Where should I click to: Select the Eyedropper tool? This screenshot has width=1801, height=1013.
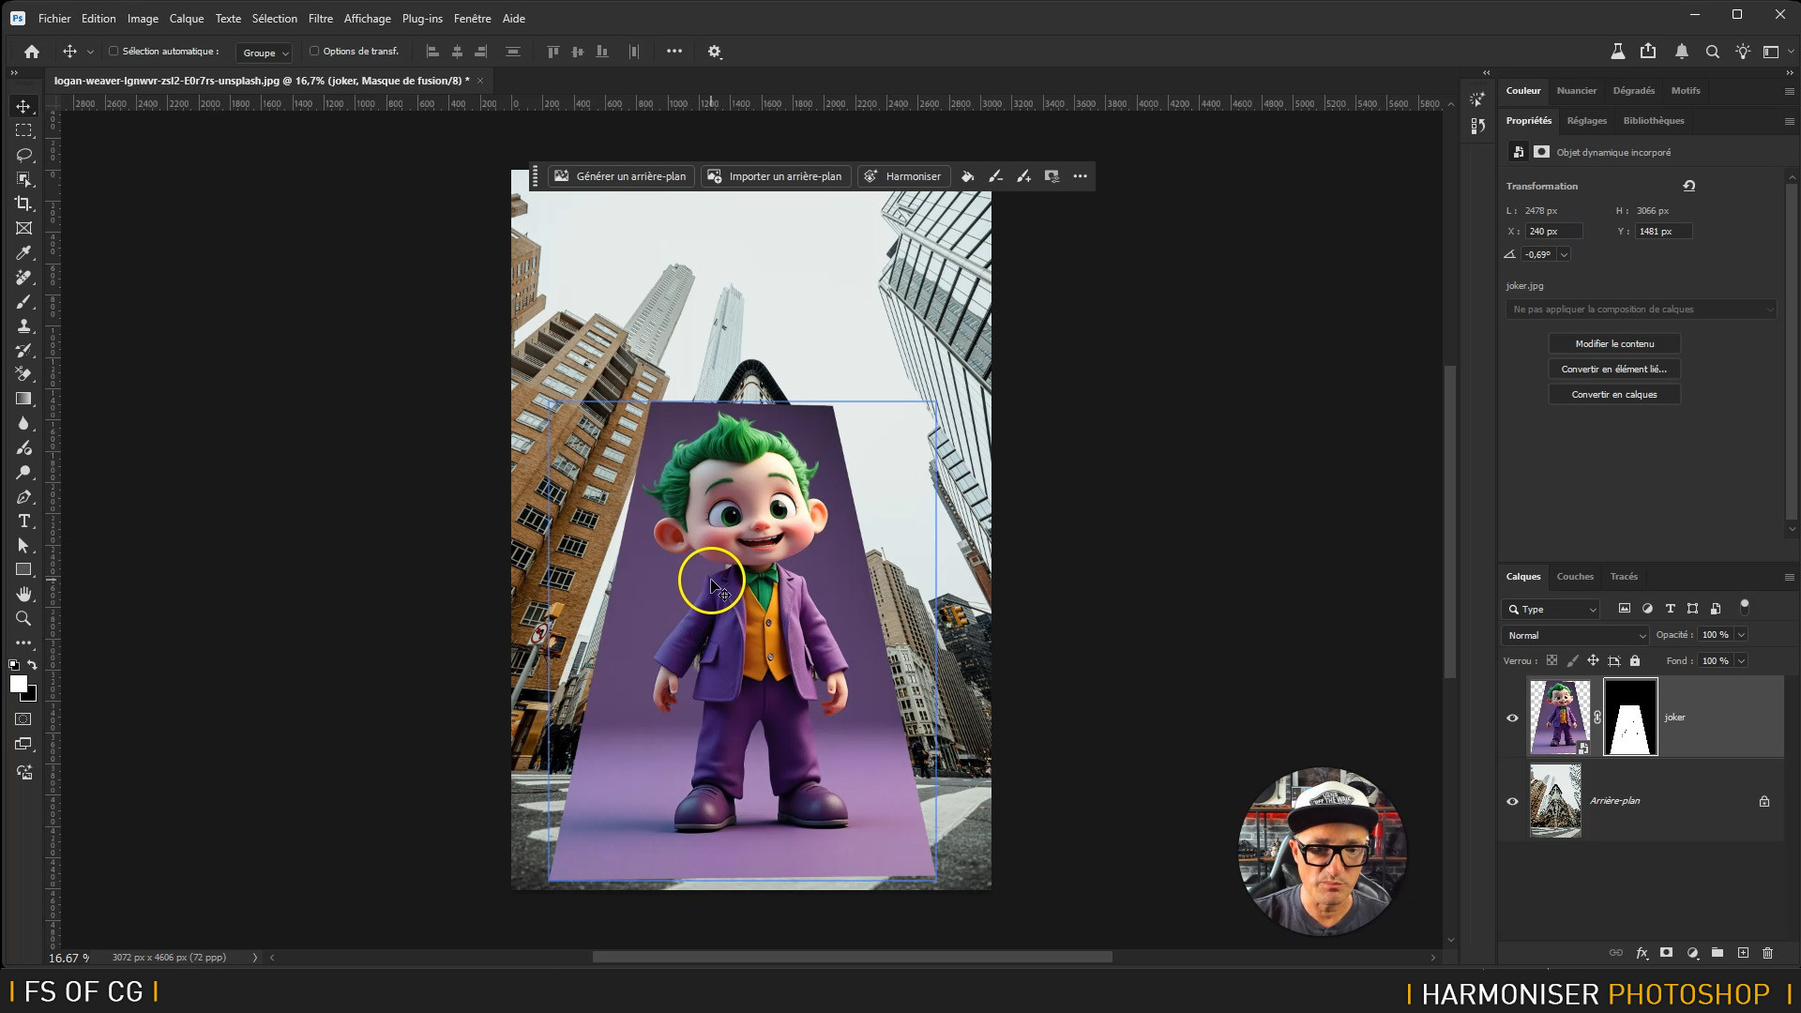tap(23, 253)
